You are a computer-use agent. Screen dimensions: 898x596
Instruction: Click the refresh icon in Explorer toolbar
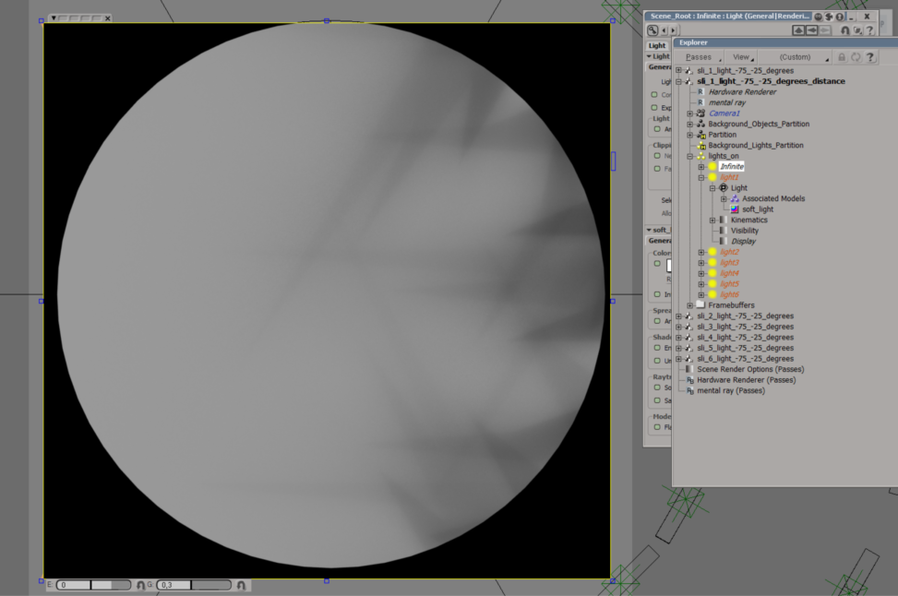[856, 57]
